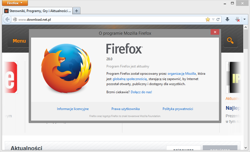Click the vertical scrollbar thumb
Image resolution: width=250 pixels, height=152 pixels.
(x=246, y=39)
